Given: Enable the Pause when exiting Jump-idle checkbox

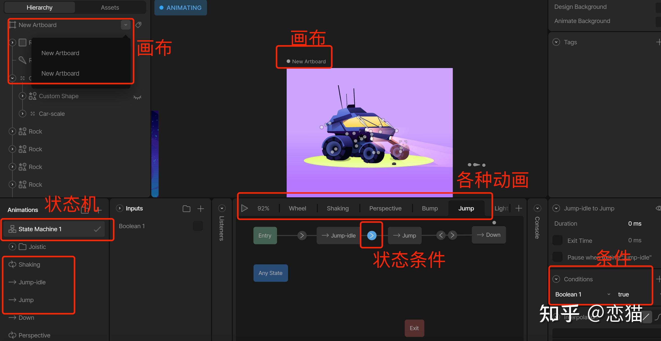Looking at the screenshot, I should [x=557, y=257].
